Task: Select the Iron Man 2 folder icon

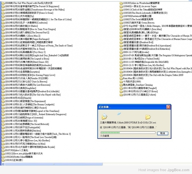Action: (2, 36)
